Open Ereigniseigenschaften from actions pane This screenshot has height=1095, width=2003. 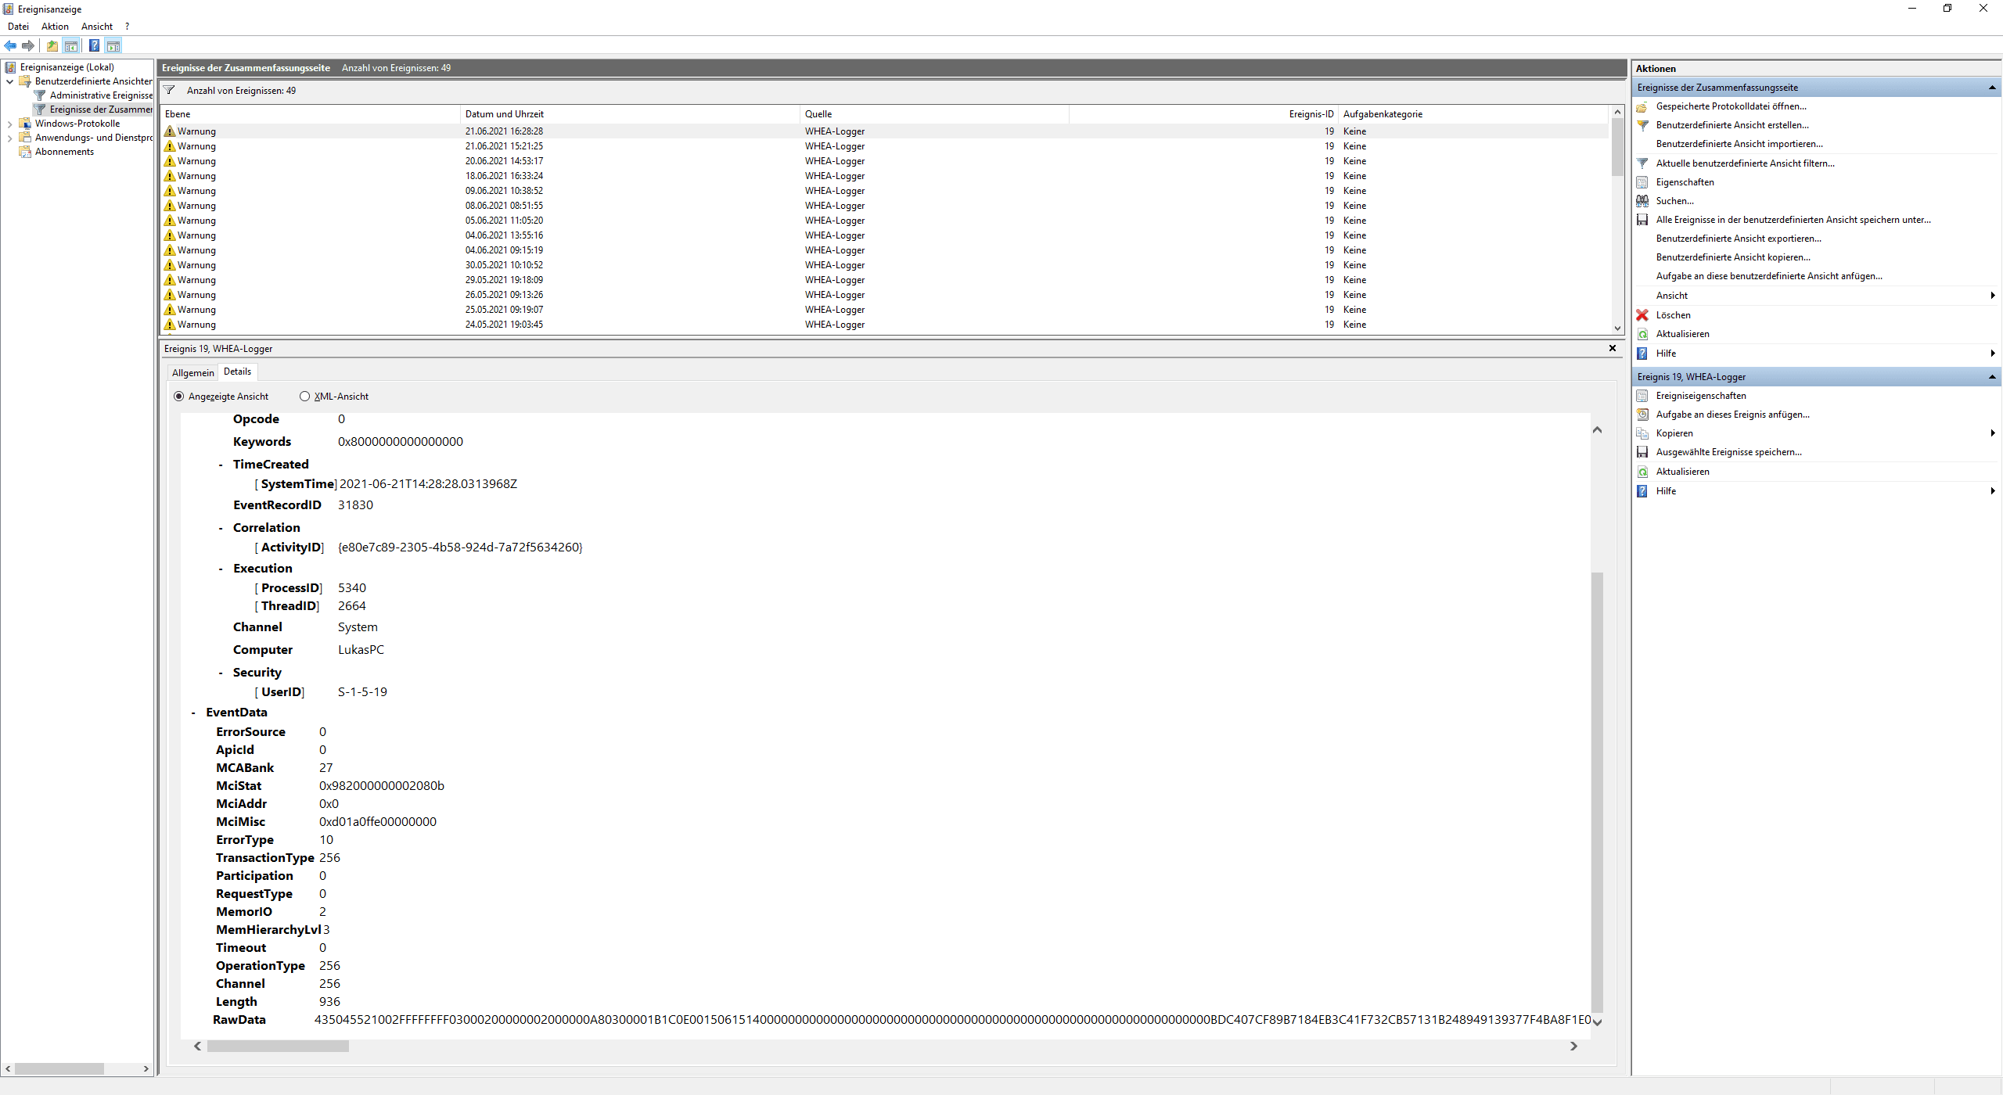coord(1700,396)
